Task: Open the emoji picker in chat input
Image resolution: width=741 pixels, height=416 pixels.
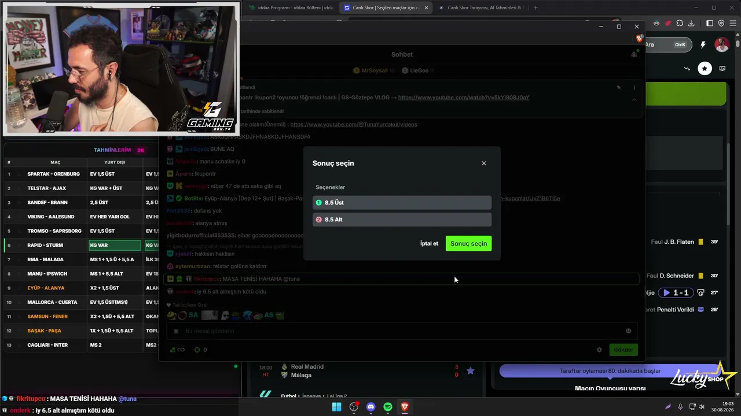Action: click(629, 331)
